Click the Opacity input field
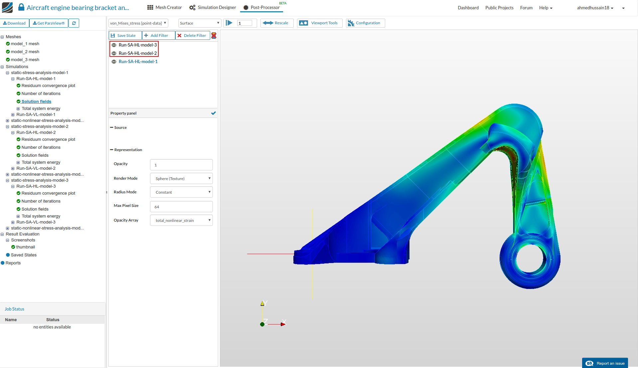 point(181,165)
